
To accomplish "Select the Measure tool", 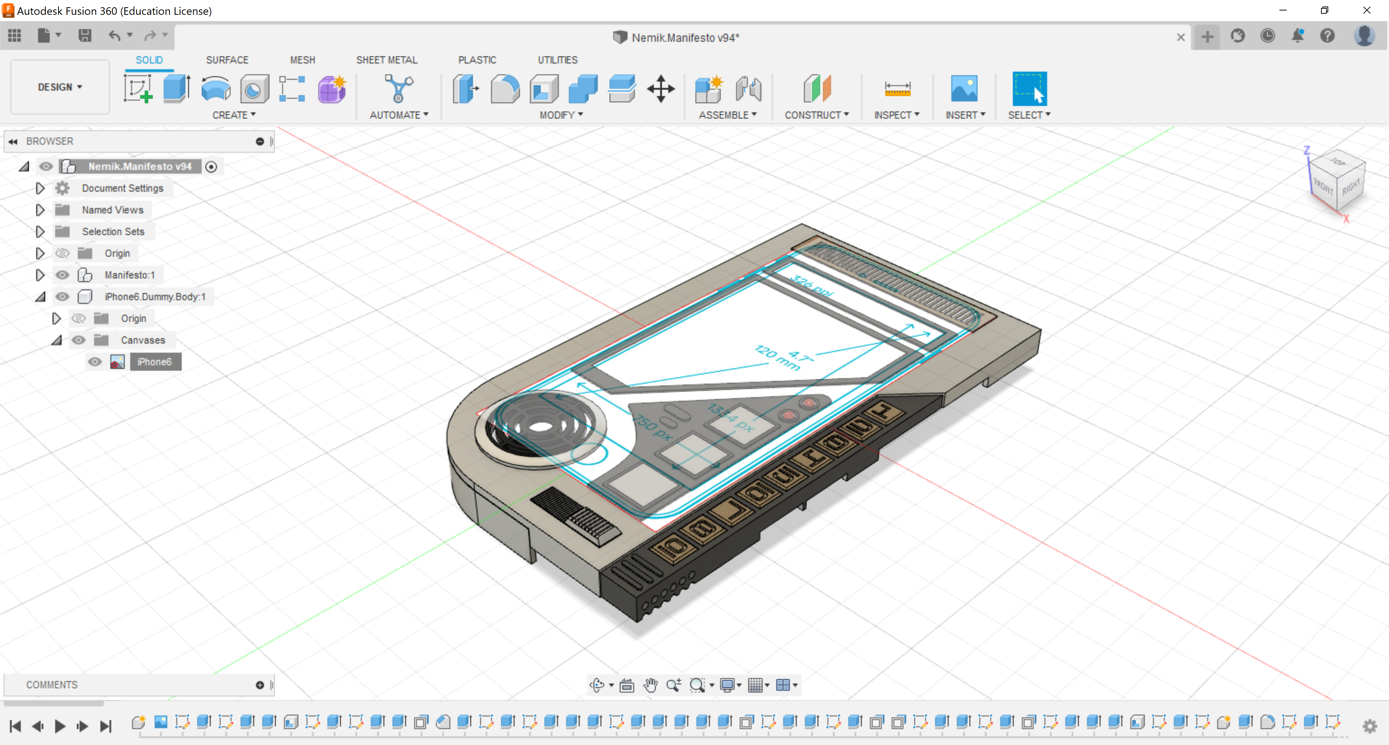I will pos(897,89).
